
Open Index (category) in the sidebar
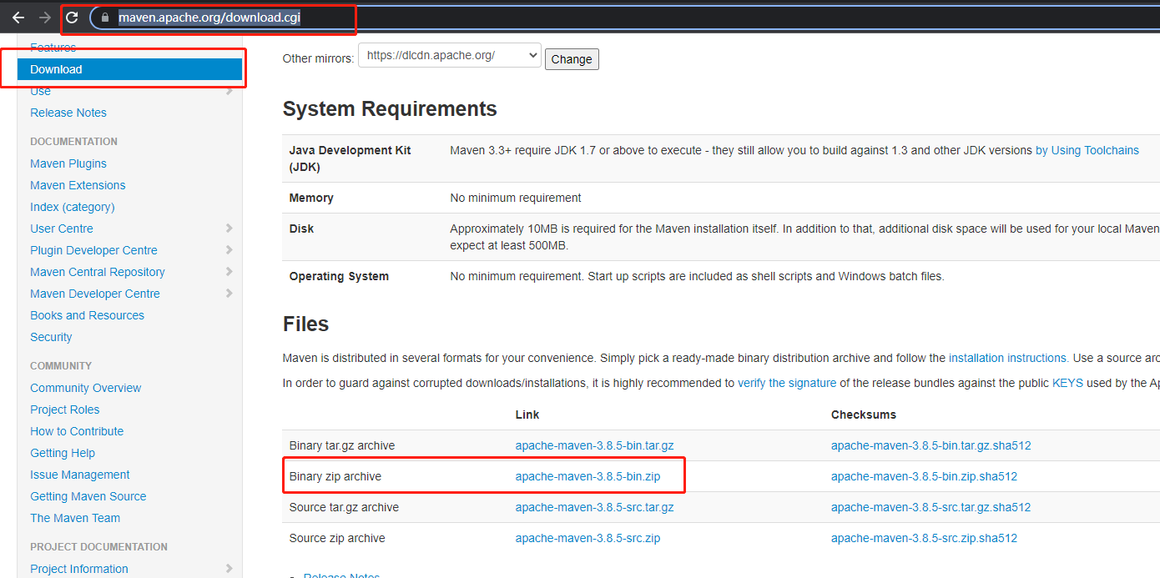73,207
